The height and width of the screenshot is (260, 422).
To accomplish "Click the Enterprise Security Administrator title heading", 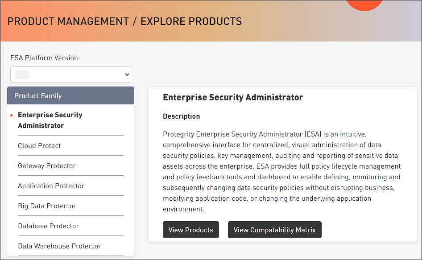I will coord(233,97).
